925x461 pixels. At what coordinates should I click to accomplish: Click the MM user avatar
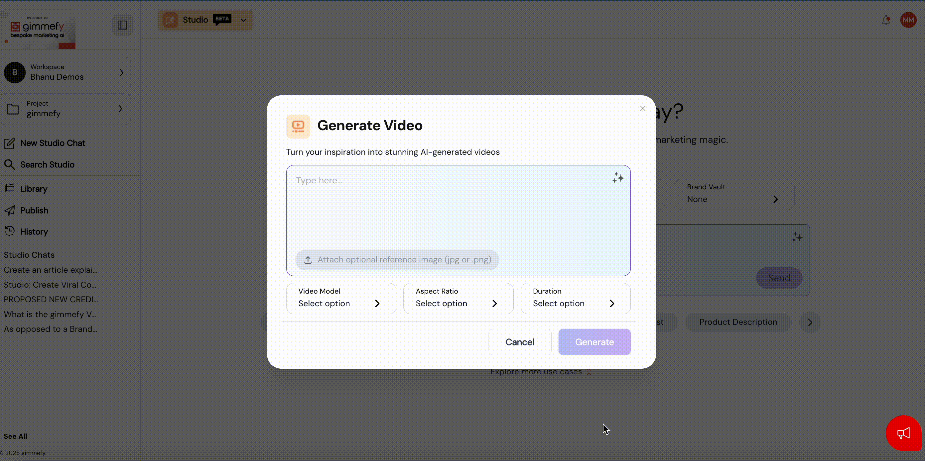(908, 20)
